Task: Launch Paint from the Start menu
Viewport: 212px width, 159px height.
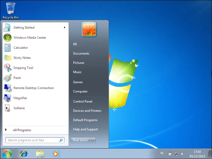Action: click(17, 78)
